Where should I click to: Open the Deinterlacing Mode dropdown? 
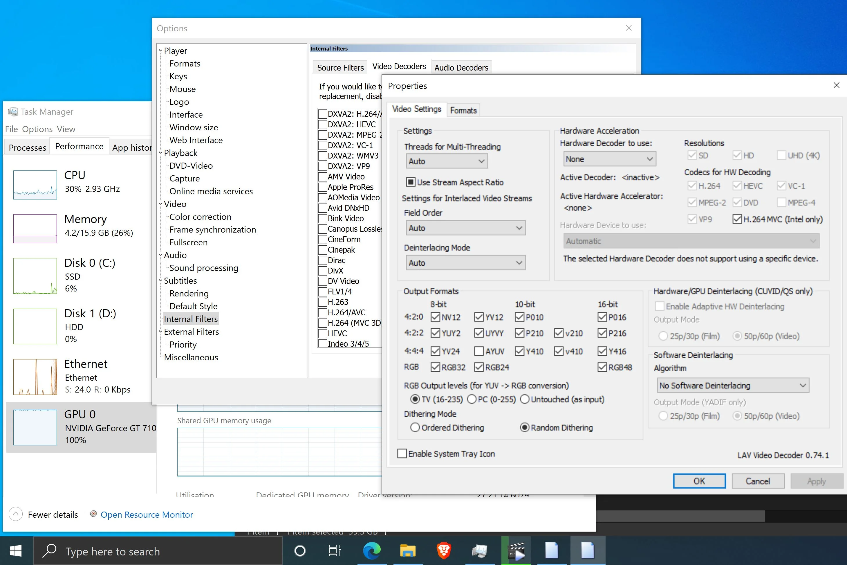[x=465, y=263]
